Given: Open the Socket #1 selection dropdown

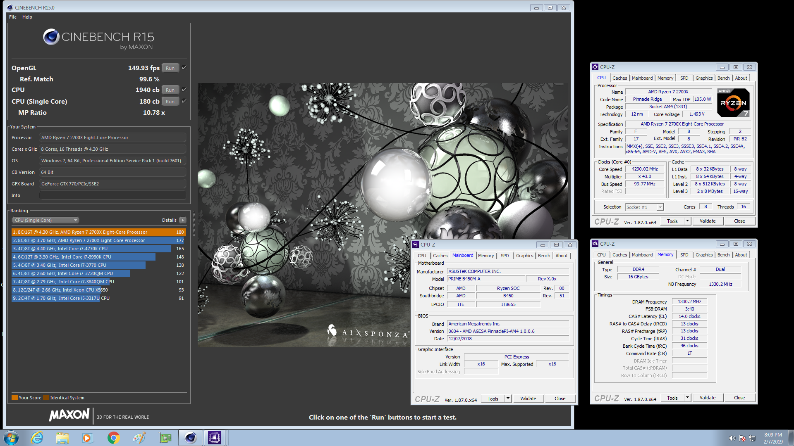Looking at the screenshot, I should 644,207.
